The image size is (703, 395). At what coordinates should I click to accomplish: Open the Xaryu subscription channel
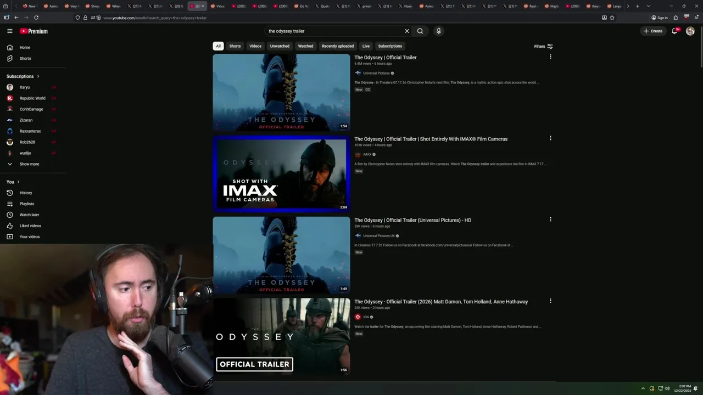coord(33,87)
